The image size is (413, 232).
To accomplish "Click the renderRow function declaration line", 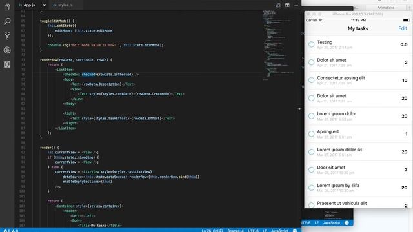I will [76, 60].
